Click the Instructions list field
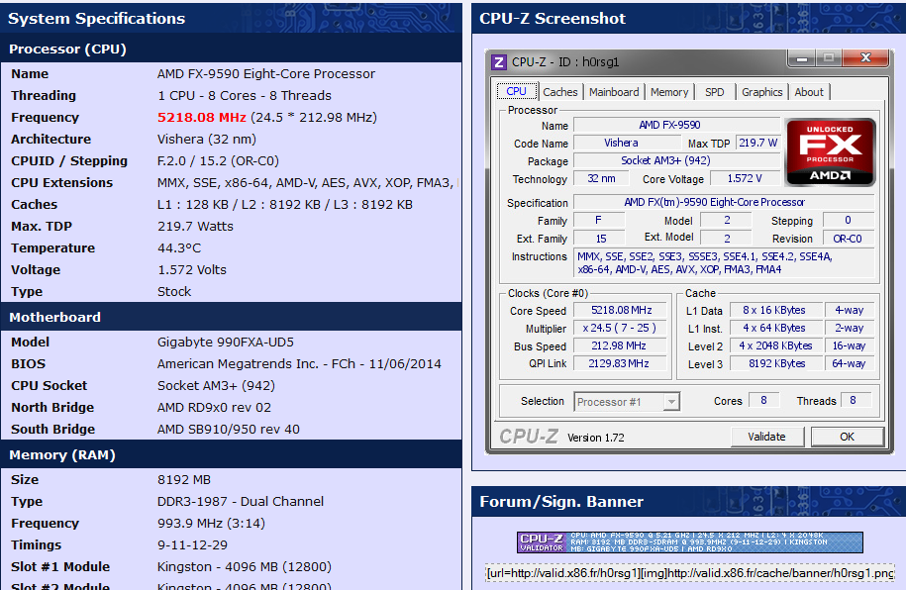 tap(726, 263)
